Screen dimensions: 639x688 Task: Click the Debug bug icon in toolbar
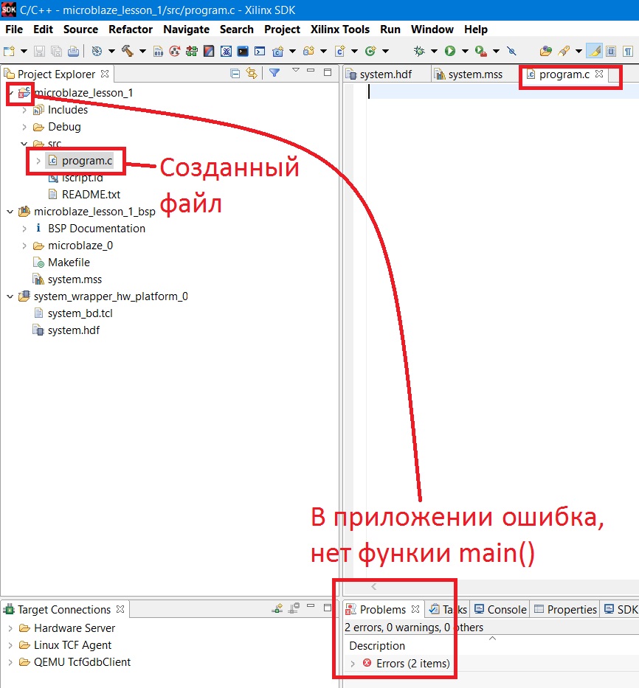coord(419,51)
